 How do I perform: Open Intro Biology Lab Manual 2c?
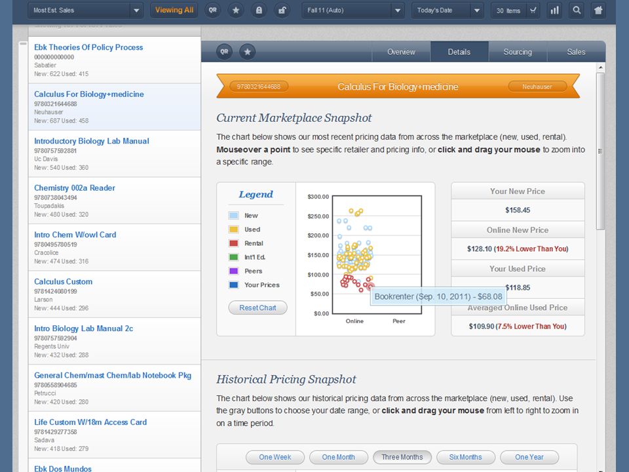[x=115, y=341]
